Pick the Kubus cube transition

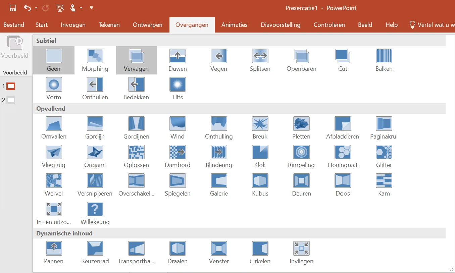pyautogui.click(x=260, y=185)
